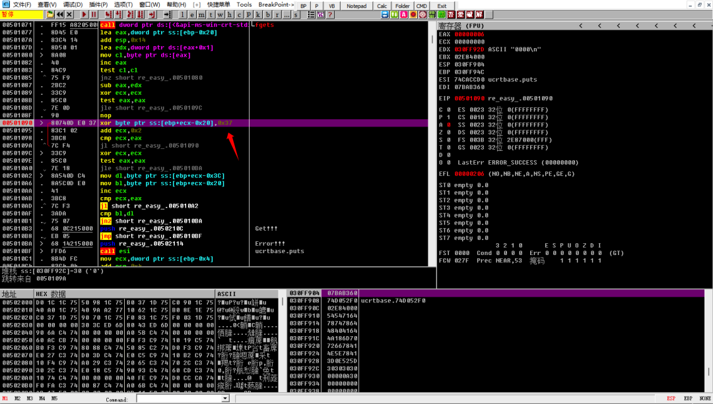Step into with the first red step icon
The image size is (713, 404).
[109, 14]
